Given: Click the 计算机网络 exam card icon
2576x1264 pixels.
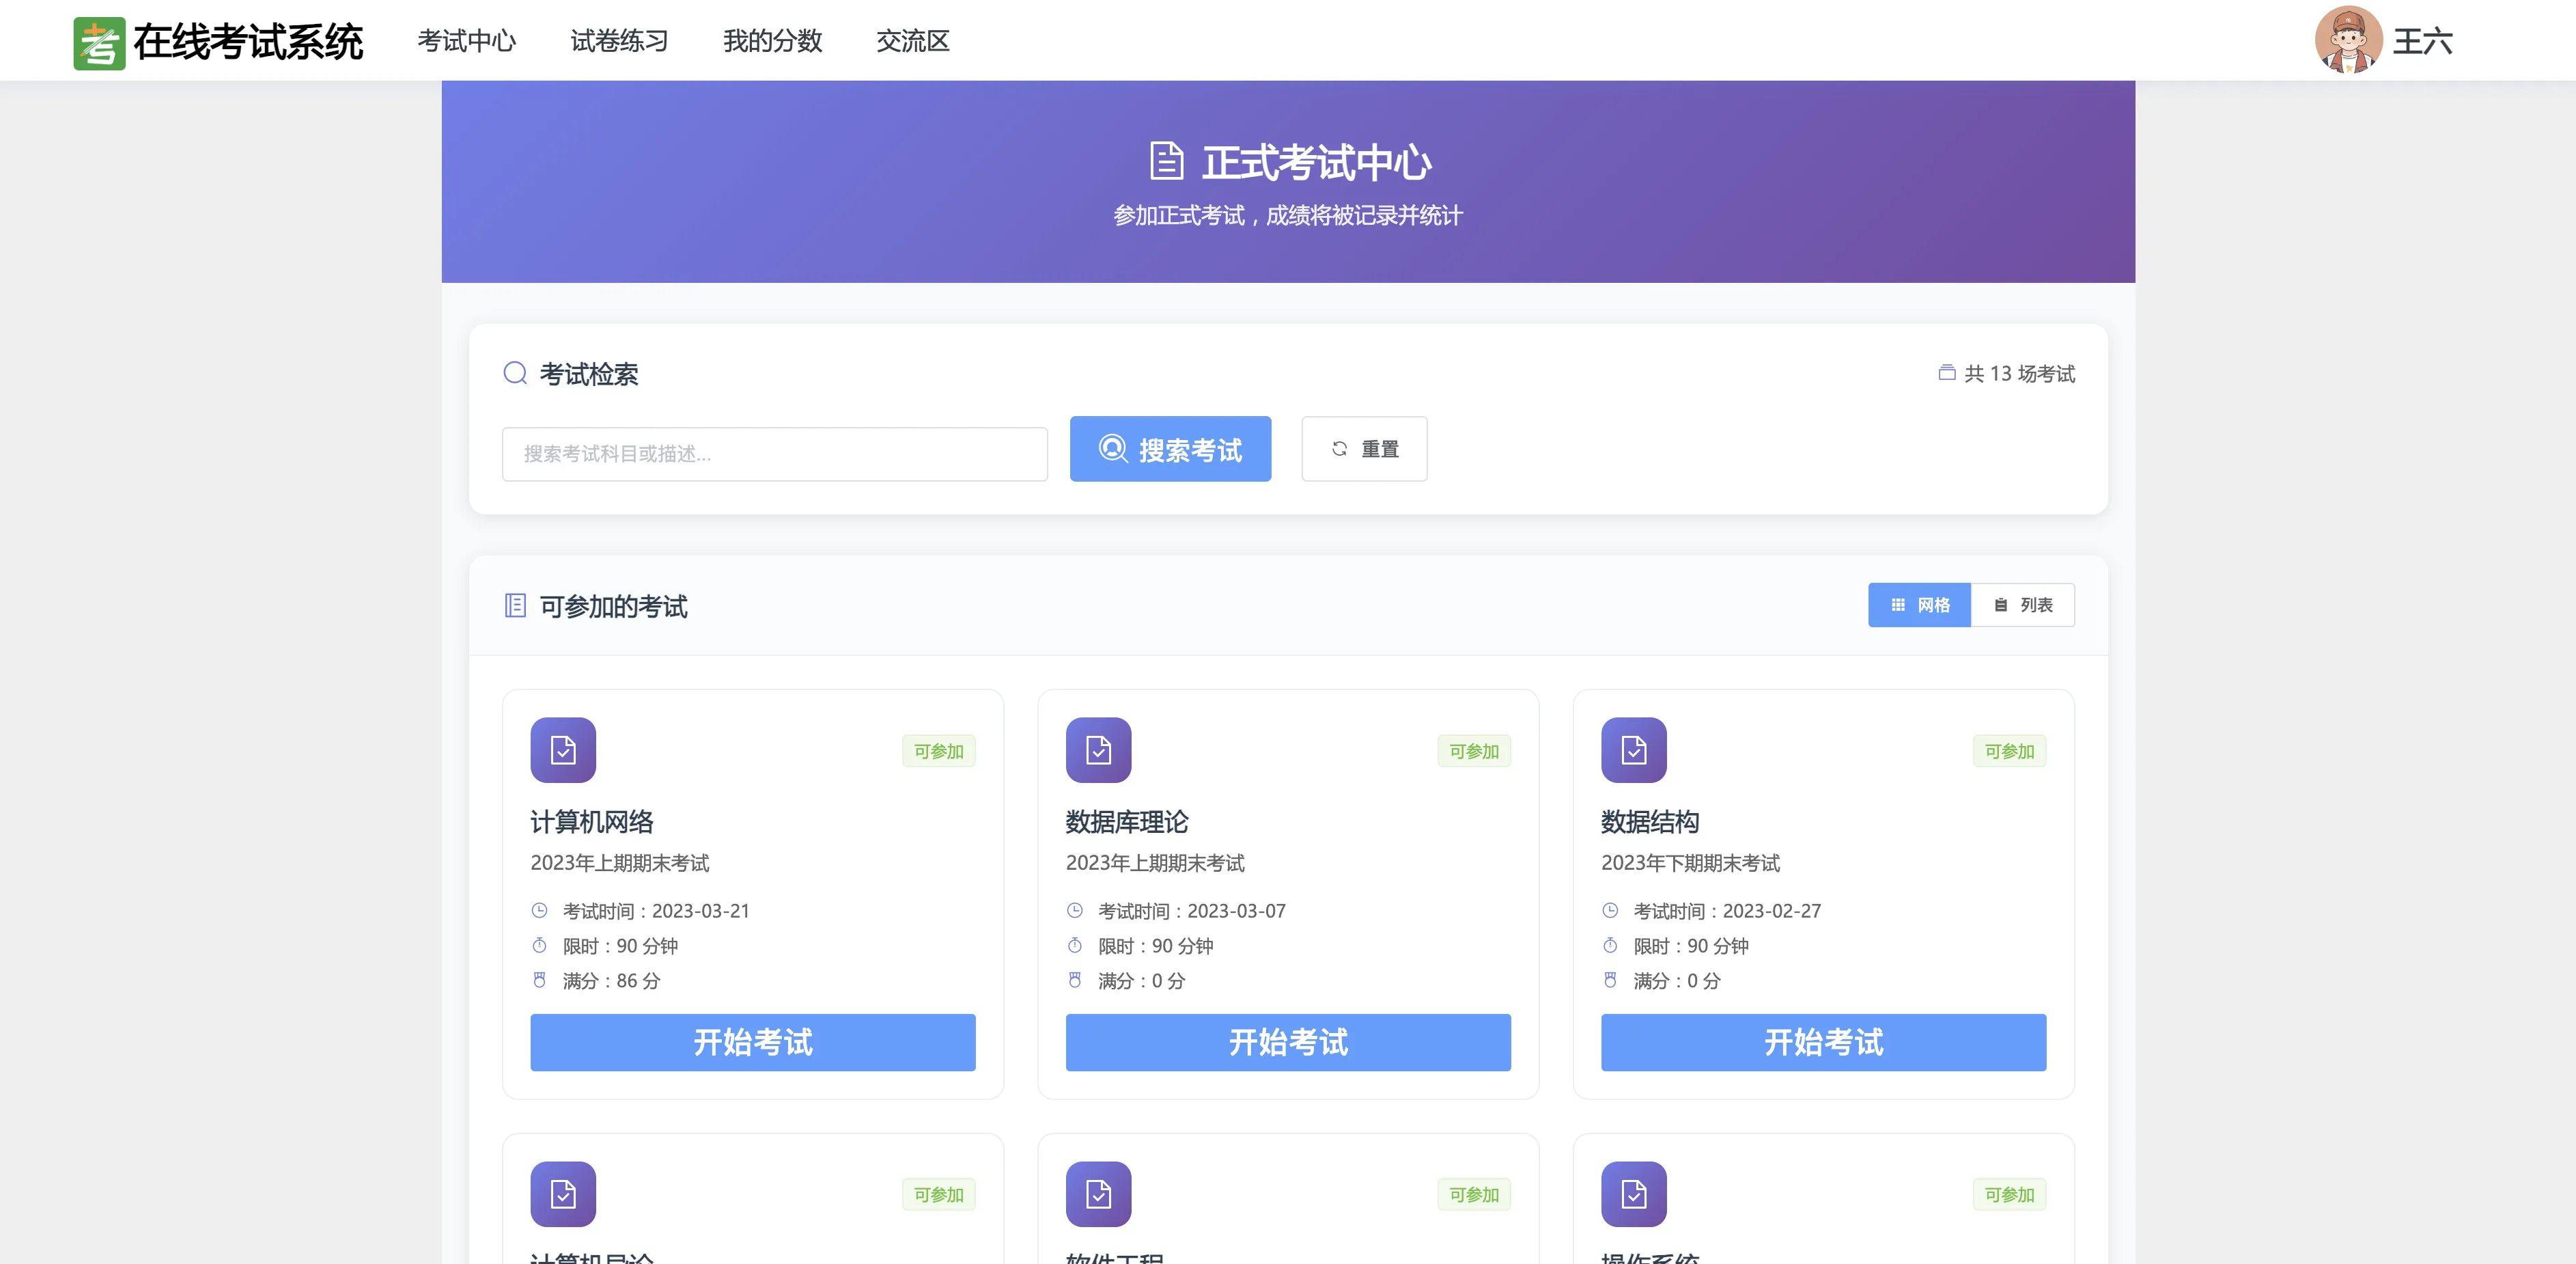Looking at the screenshot, I should point(563,750).
